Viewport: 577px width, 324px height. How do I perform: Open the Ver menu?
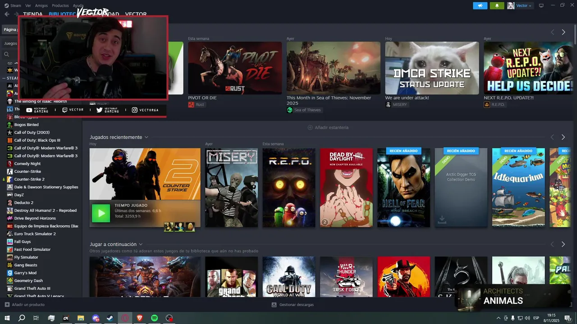28,5
